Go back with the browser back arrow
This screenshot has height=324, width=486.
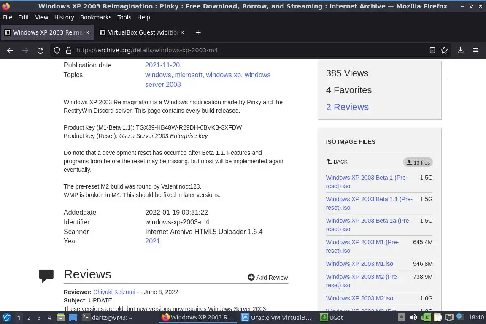click(10, 50)
